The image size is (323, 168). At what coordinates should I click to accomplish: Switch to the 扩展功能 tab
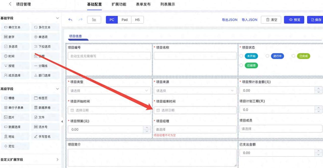click(119, 4)
